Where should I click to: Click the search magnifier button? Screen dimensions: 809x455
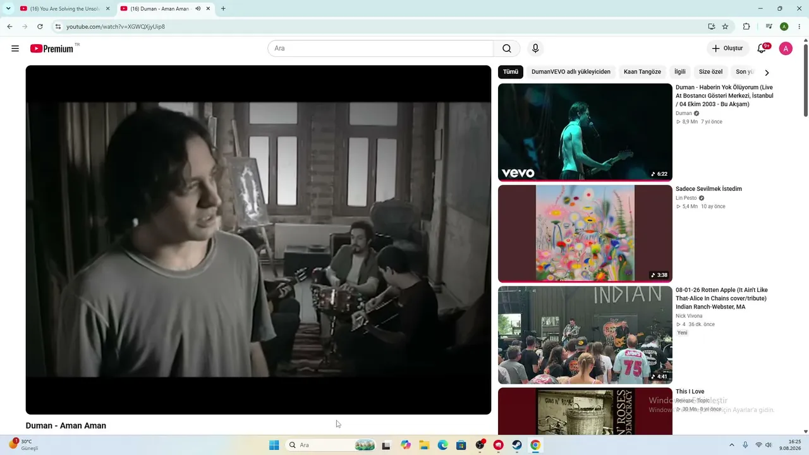[x=507, y=49]
